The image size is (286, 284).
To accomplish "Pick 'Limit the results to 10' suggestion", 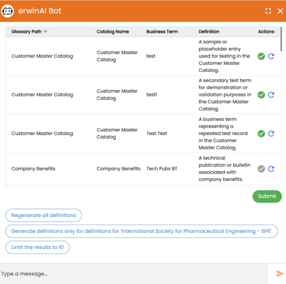I will pyautogui.click(x=37, y=247).
